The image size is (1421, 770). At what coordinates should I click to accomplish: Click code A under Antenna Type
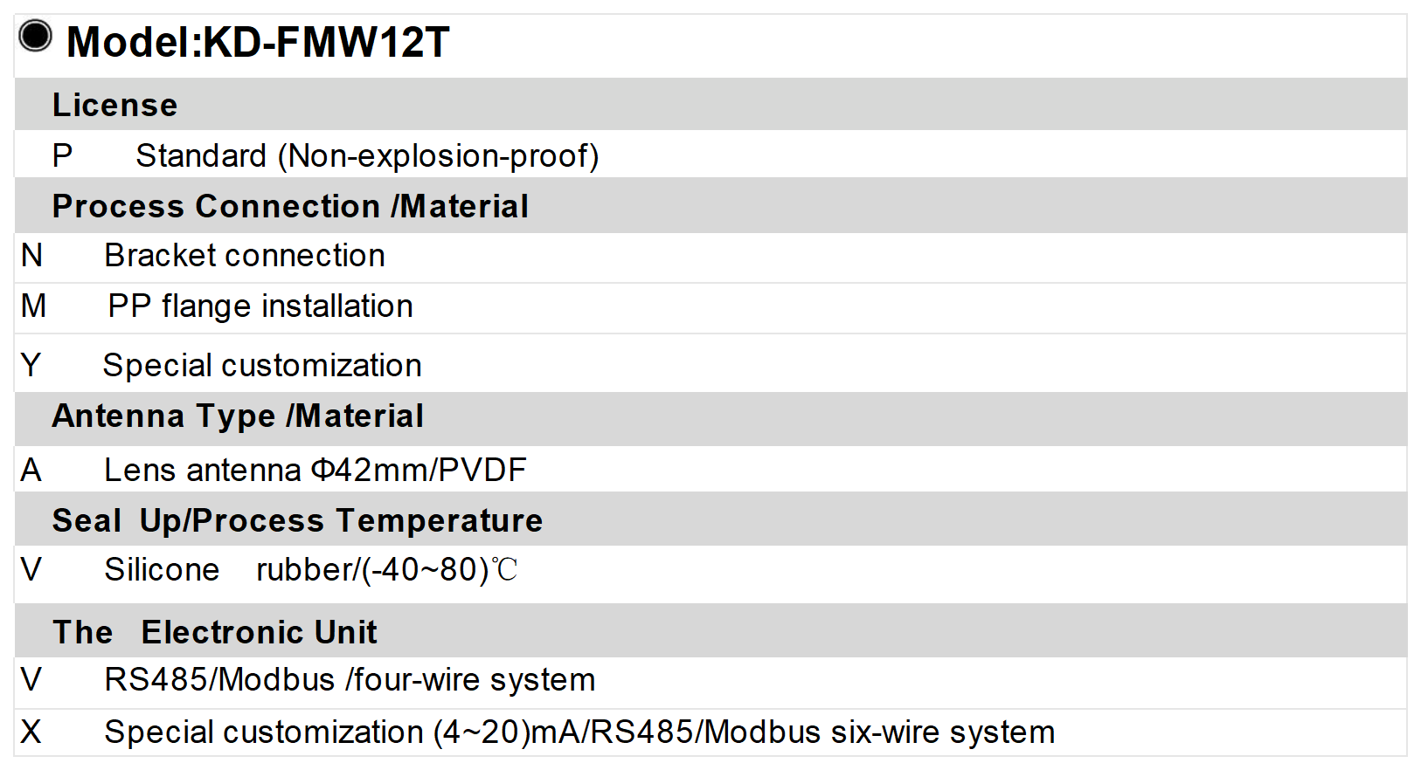31,470
